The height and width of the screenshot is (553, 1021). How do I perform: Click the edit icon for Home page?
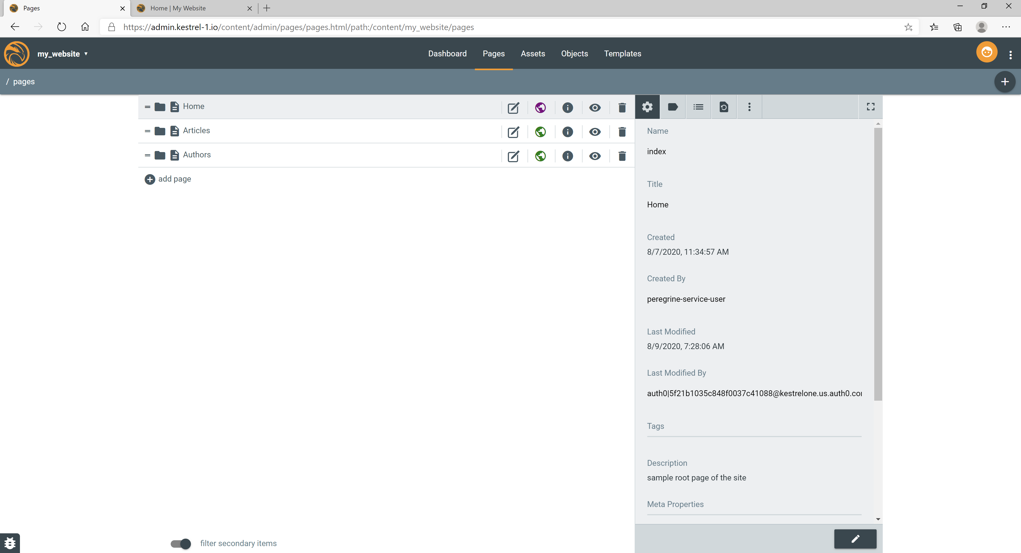click(513, 107)
